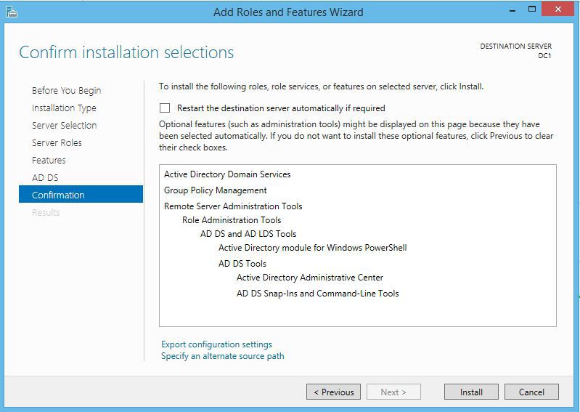This screenshot has width=580, height=412.
Task: Open Specify an alternate source path link
Action: 223,356
